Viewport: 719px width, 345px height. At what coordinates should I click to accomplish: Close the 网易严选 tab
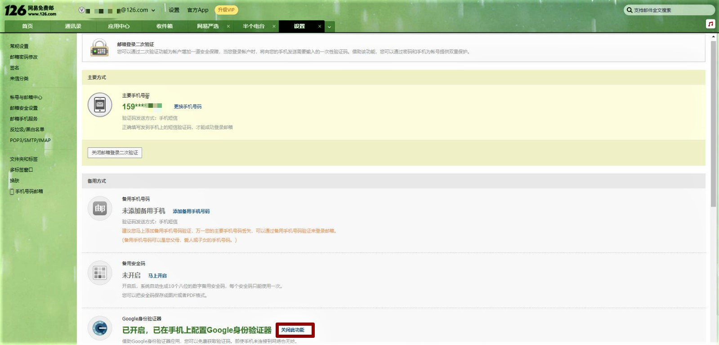pyautogui.click(x=228, y=27)
